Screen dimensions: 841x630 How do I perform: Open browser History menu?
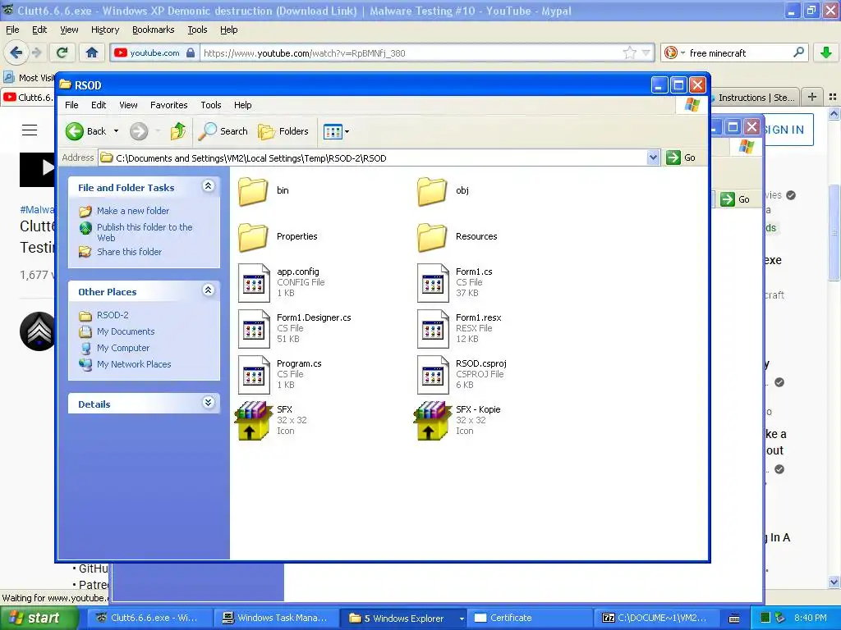click(104, 30)
